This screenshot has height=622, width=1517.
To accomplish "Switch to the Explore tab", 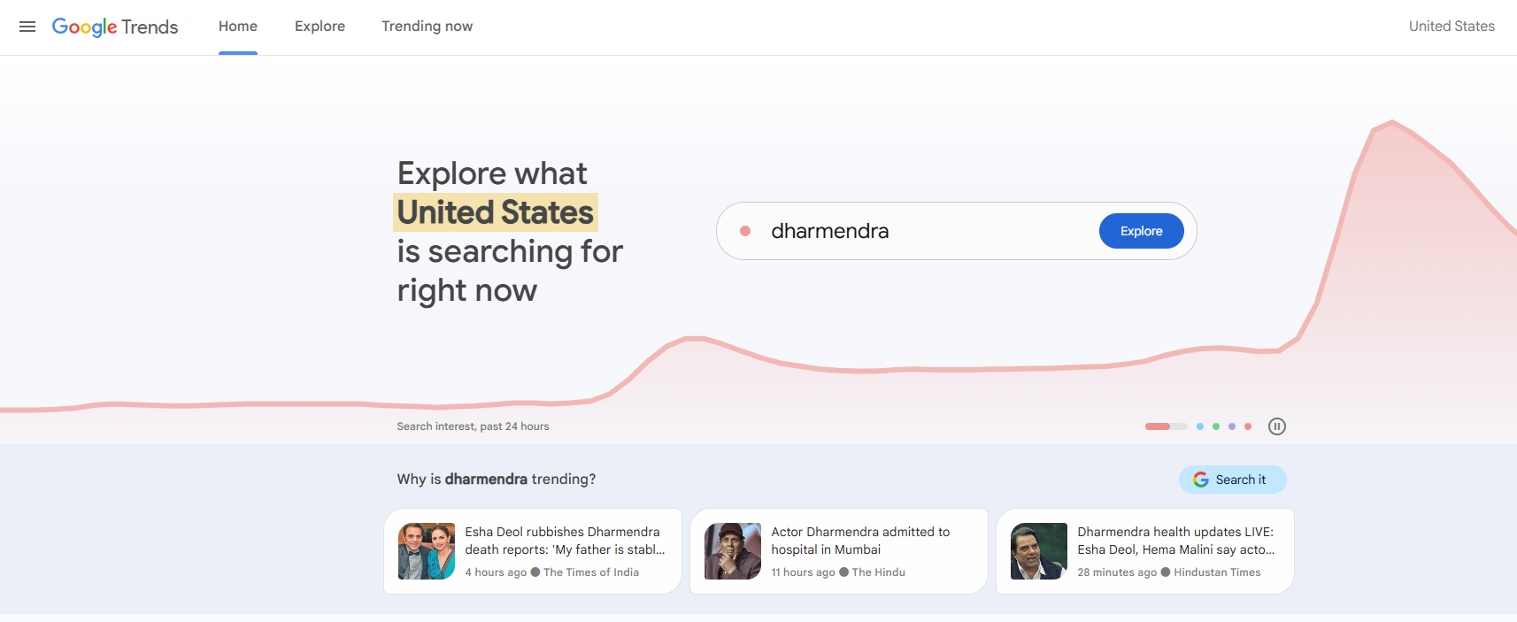I will click(x=320, y=27).
